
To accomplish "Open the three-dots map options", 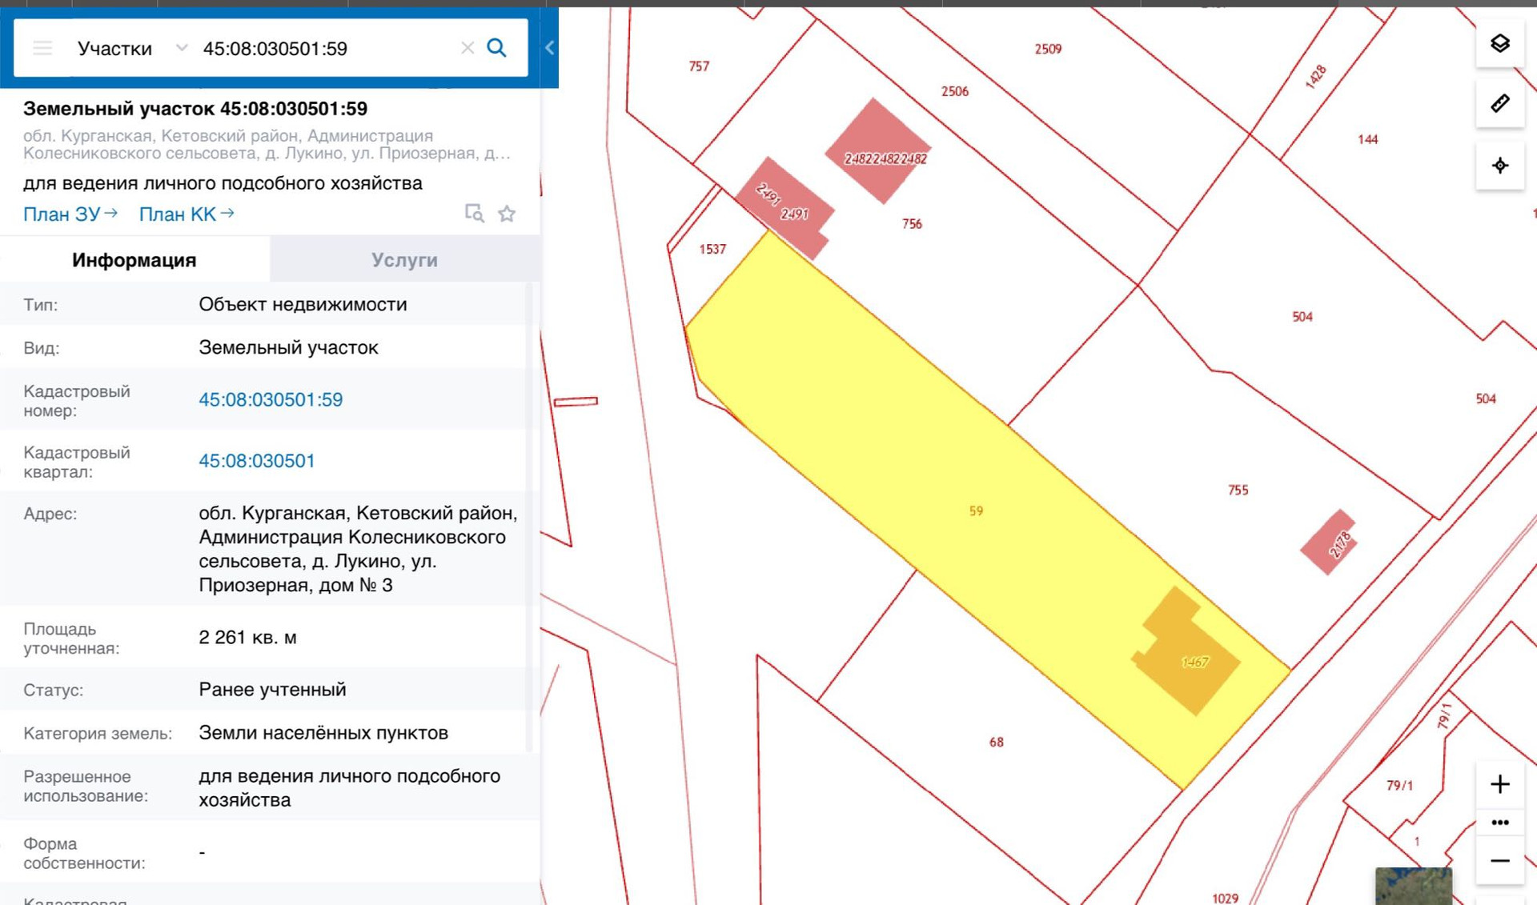I will (1499, 823).
